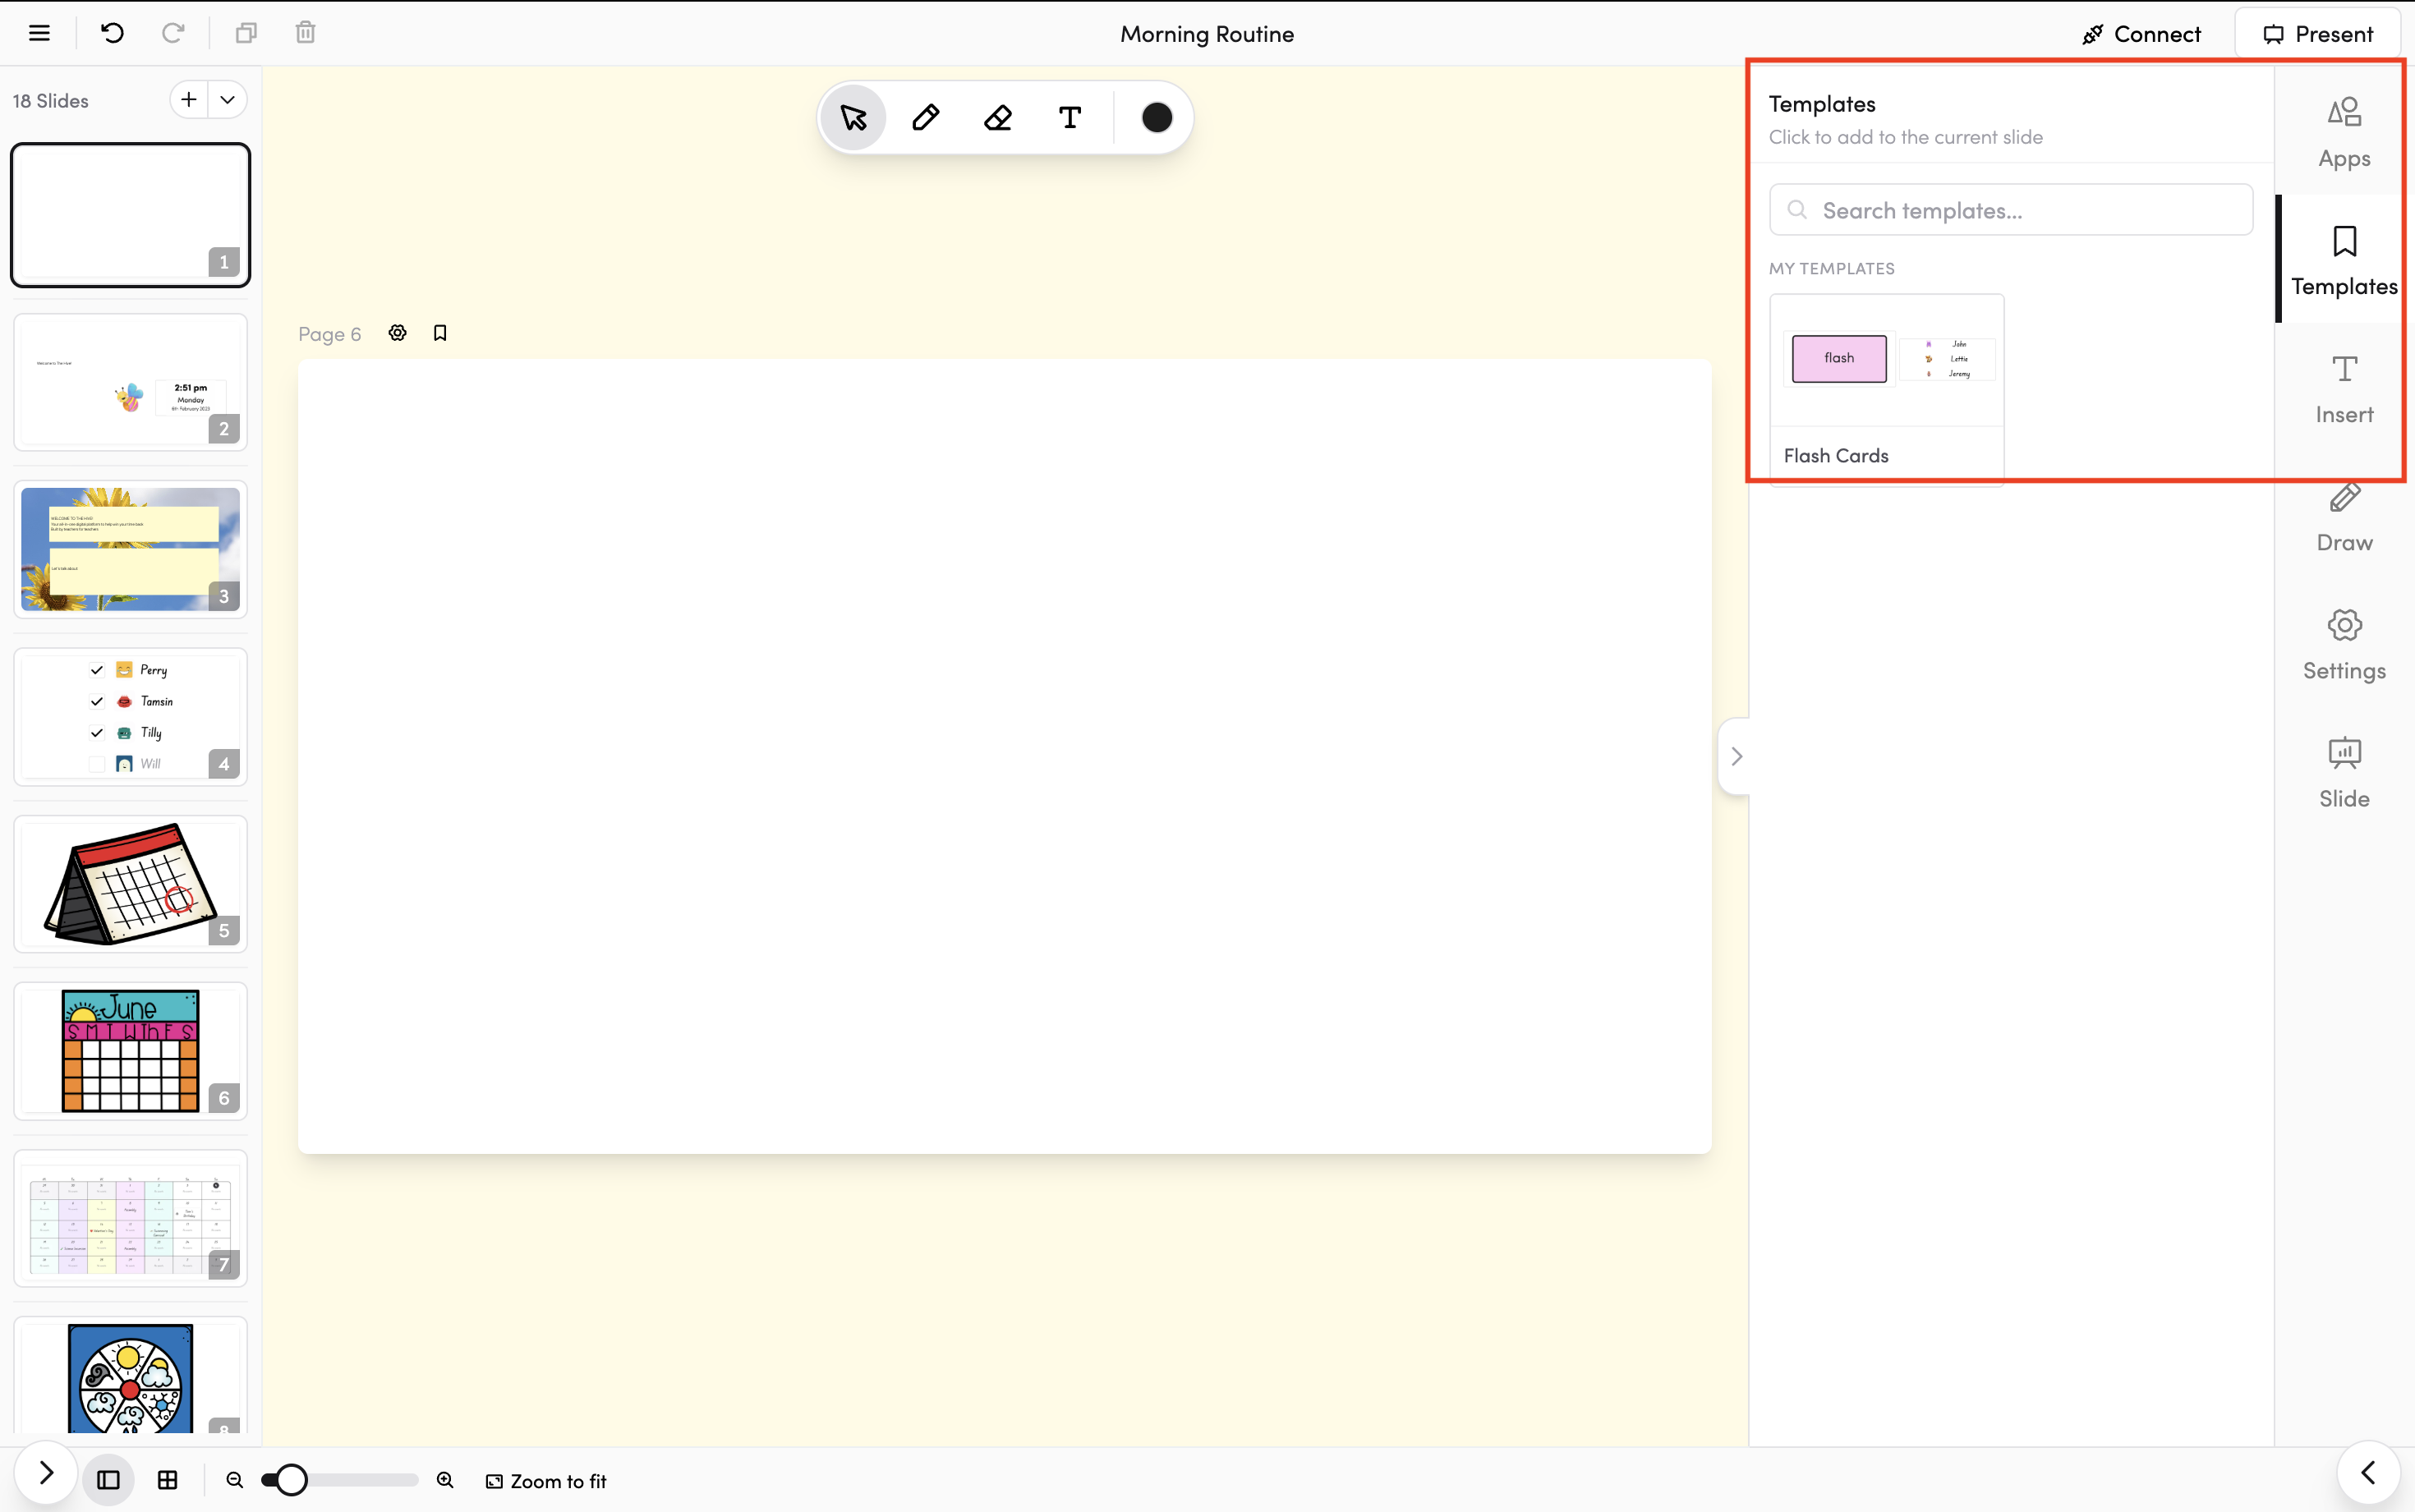The height and width of the screenshot is (1512, 2415).
Task: Select the pen drawing tool
Action: tap(925, 118)
